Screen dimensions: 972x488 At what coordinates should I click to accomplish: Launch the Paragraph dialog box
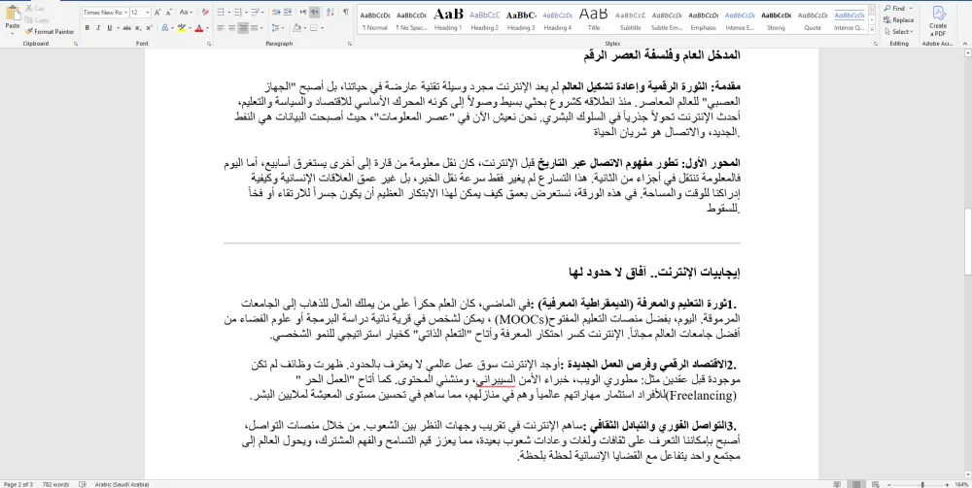tap(350, 44)
